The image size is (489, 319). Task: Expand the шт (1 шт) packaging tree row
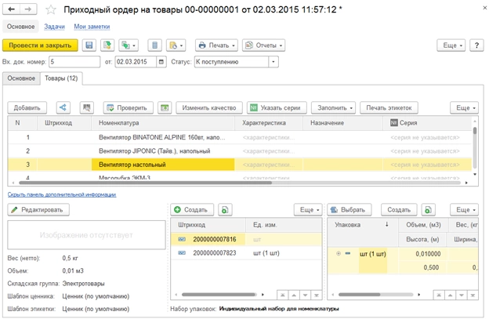point(339,253)
